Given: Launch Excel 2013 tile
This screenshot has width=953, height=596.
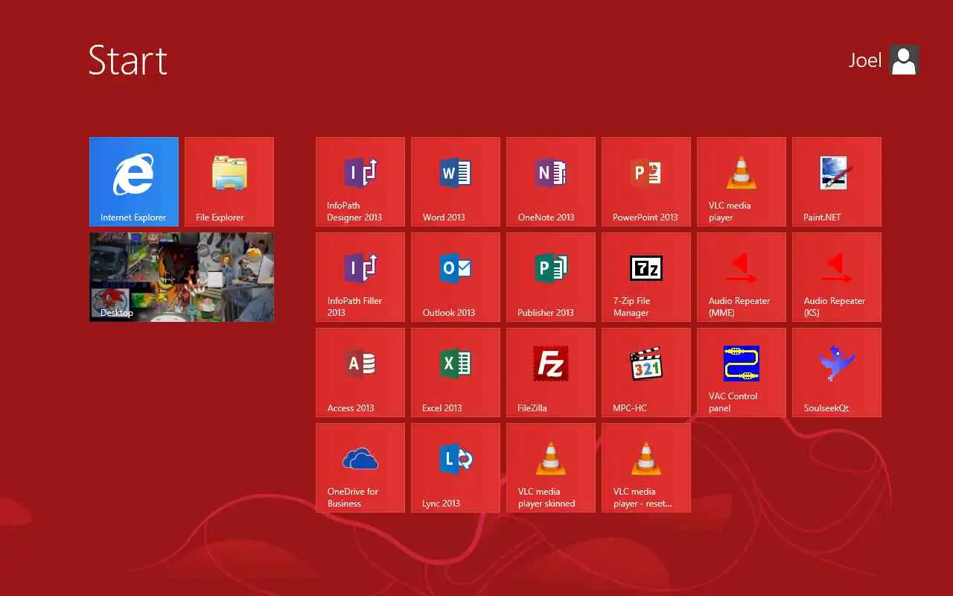Looking at the screenshot, I should coord(456,372).
